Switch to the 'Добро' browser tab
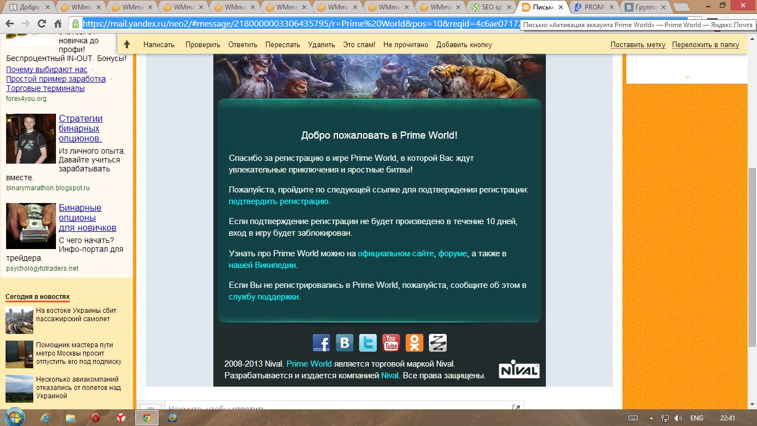This screenshot has height=426, width=757. pyautogui.click(x=30, y=7)
